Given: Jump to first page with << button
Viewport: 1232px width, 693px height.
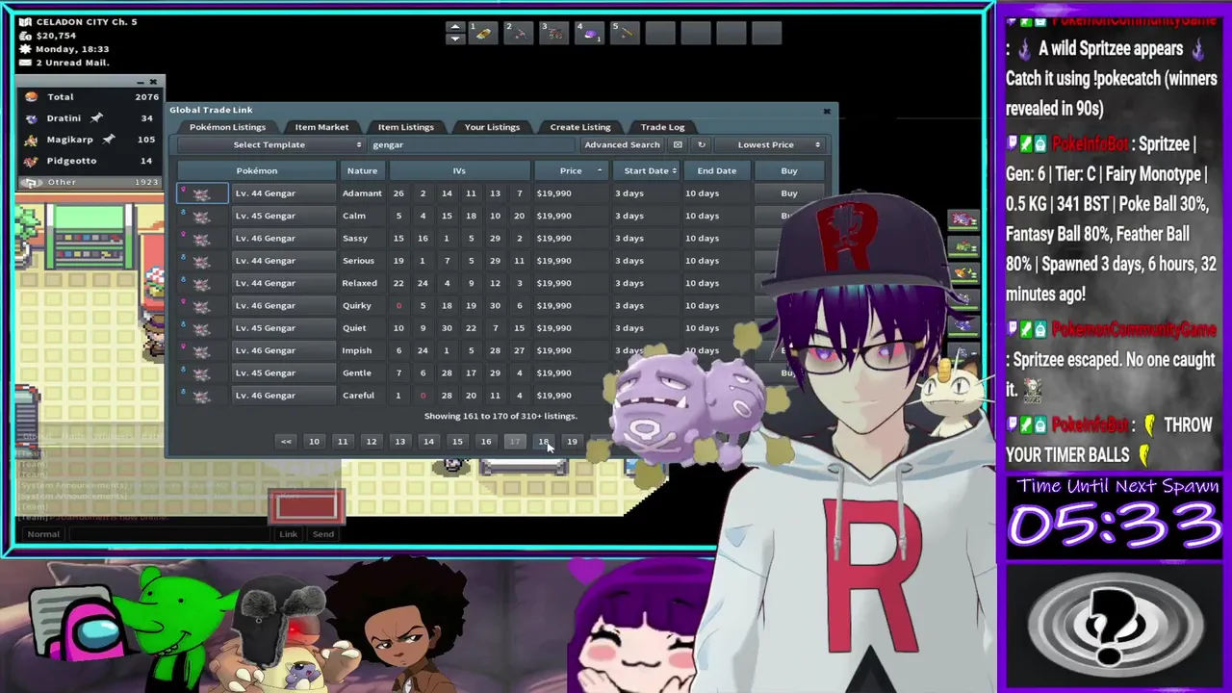Looking at the screenshot, I should [x=286, y=442].
